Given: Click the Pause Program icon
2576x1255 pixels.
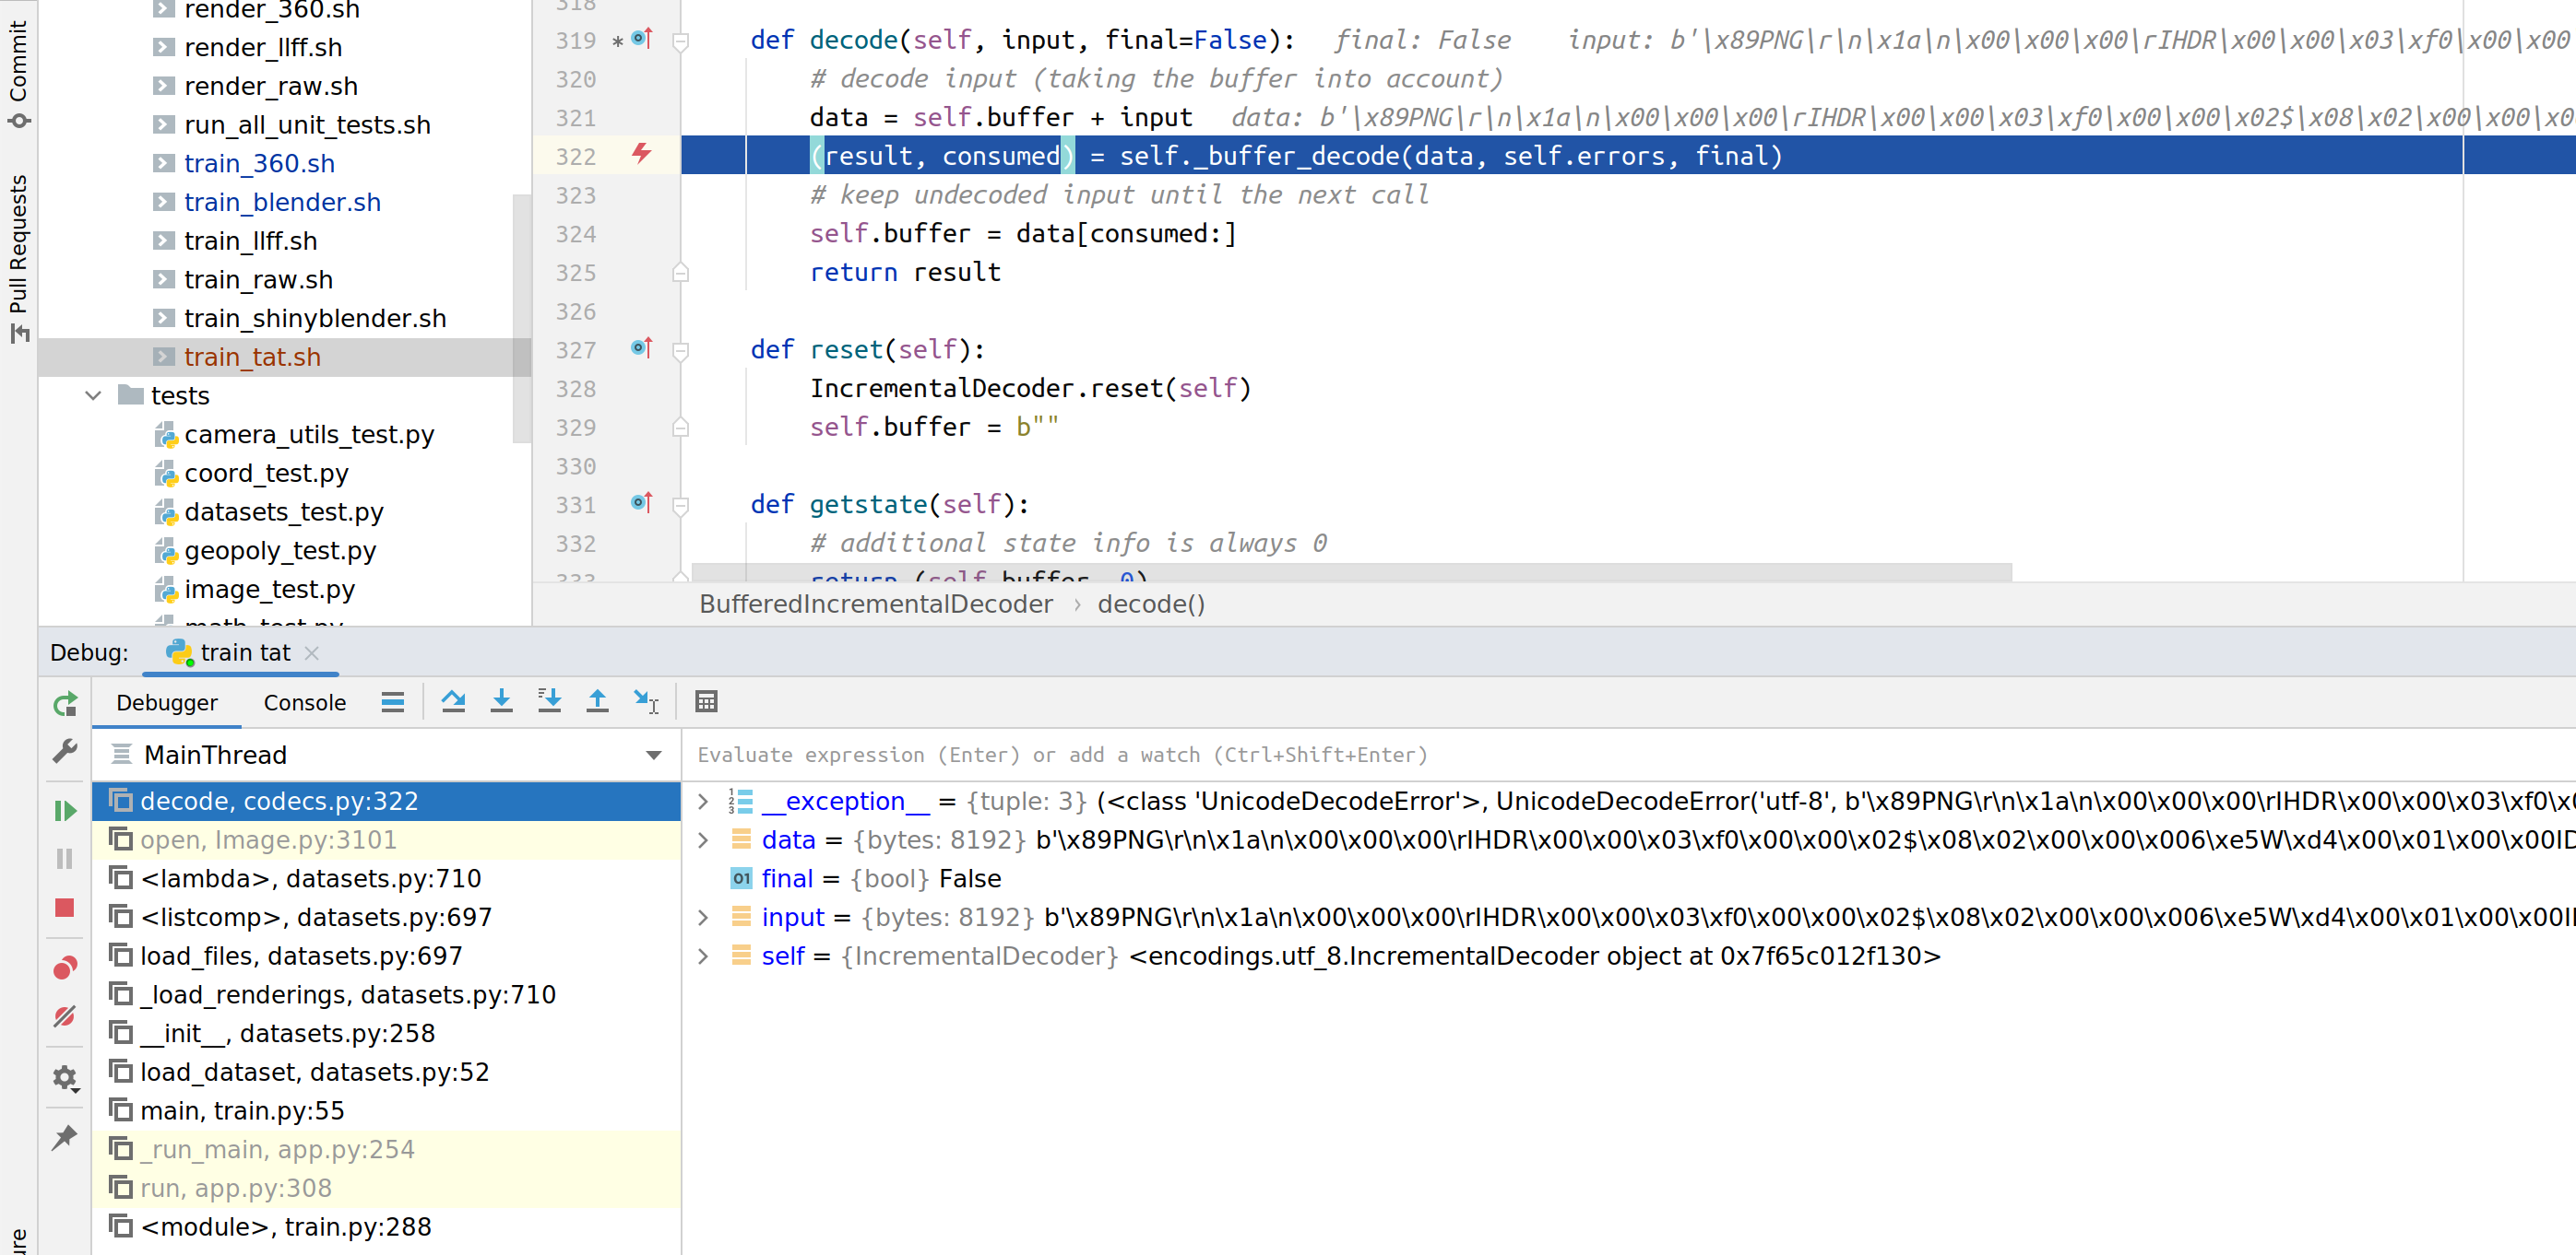Looking at the screenshot, I should [x=65, y=856].
